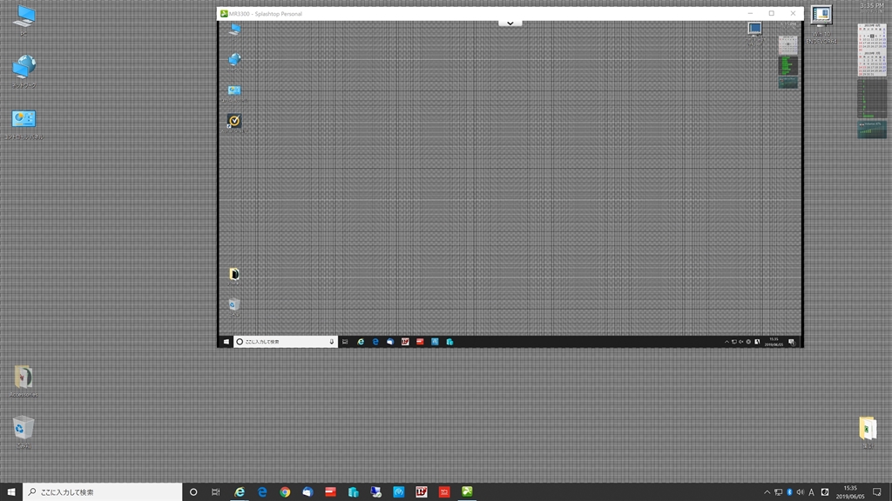Expand the Splashtop session toolbar chevron

510,23
